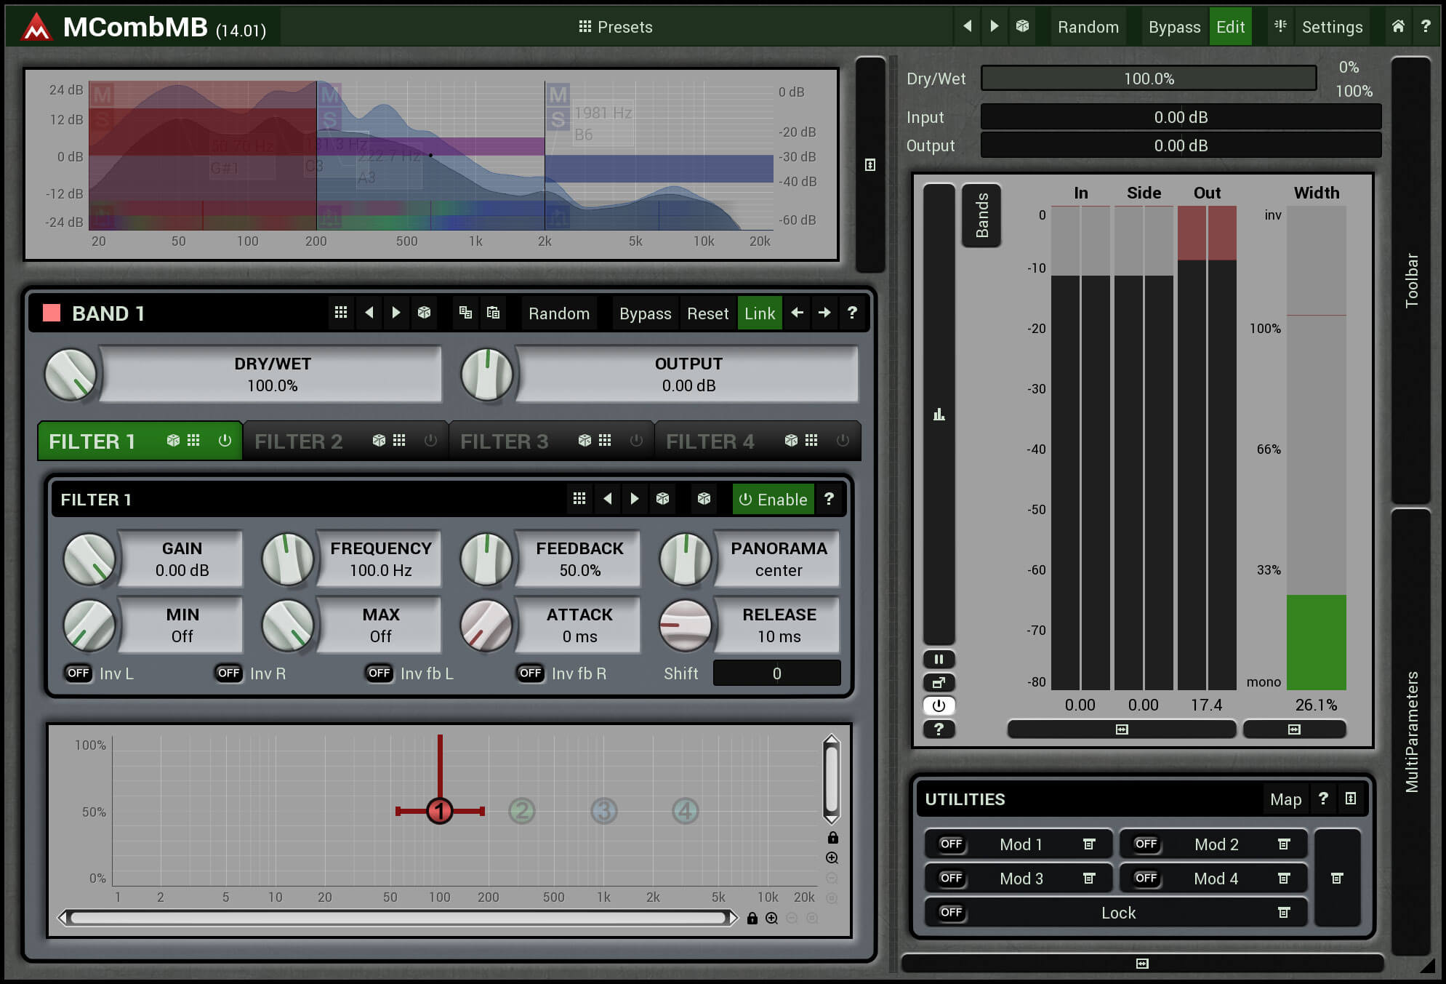Turn on Mod 4 toggle
This screenshot has height=984, width=1446.
[1146, 878]
